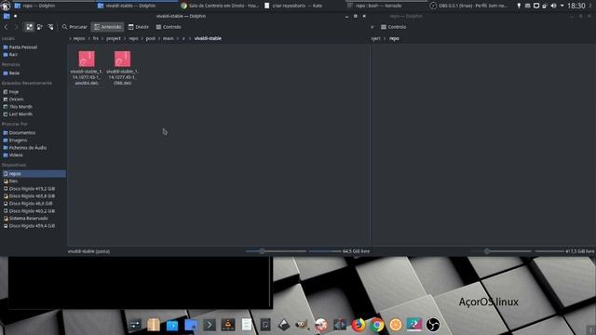Screen dimensions: 596x335
Task: Switch to 'repo : bash — Konsole' taskbar entry
Action: pos(386,6)
